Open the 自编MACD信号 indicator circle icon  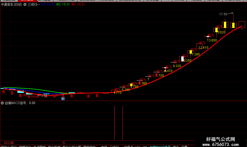click(2, 103)
